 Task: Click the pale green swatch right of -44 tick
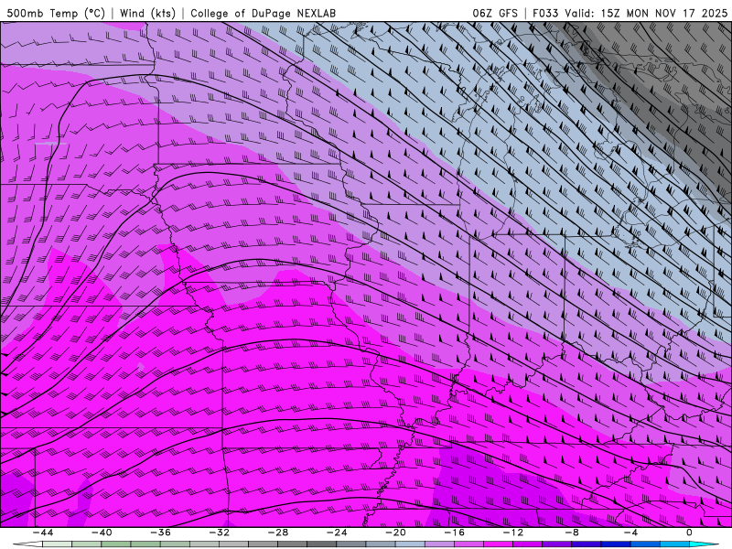point(57,544)
